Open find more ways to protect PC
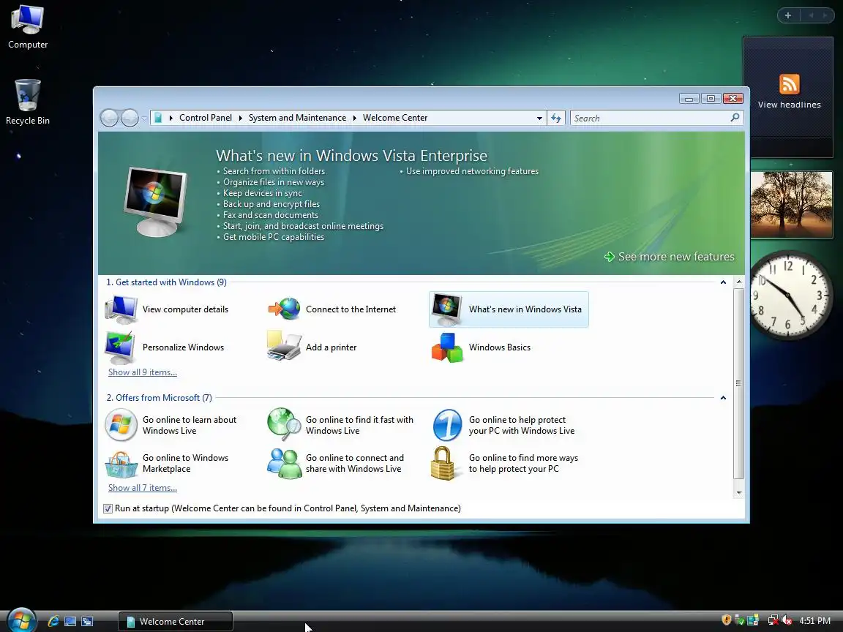 (505, 463)
